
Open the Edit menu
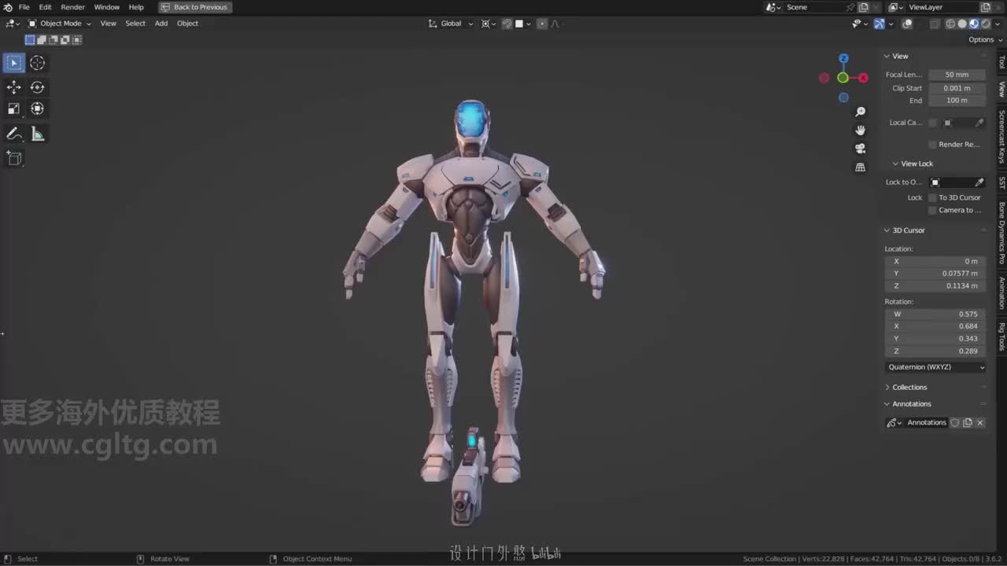(x=46, y=7)
